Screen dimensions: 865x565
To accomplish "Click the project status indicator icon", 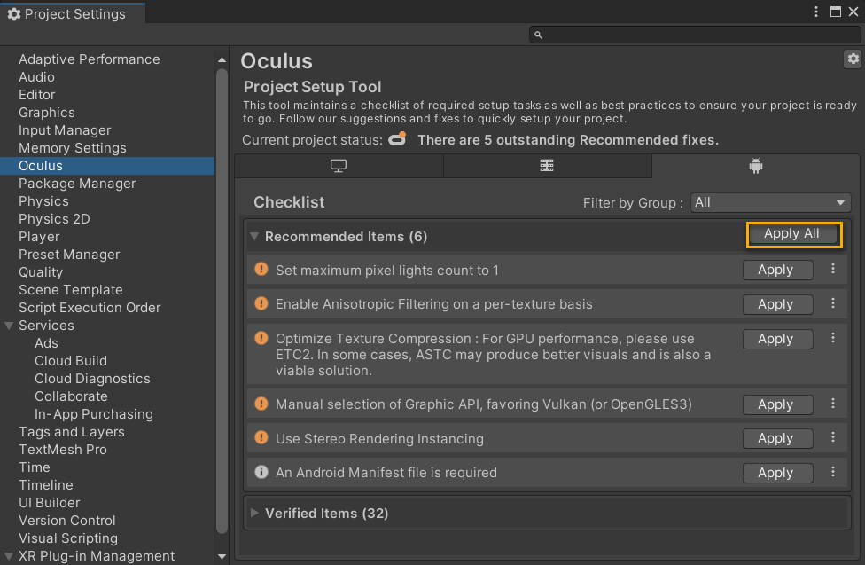I will click(x=397, y=138).
